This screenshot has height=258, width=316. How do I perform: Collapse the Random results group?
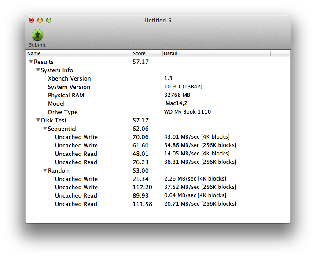pyautogui.click(x=45, y=170)
